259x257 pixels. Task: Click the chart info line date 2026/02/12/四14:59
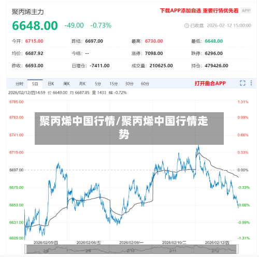26,93
